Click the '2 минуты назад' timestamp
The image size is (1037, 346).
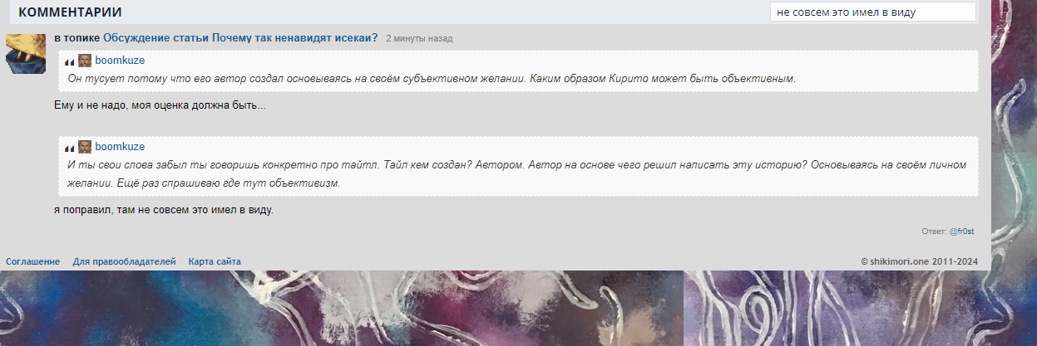pos(419,39)
